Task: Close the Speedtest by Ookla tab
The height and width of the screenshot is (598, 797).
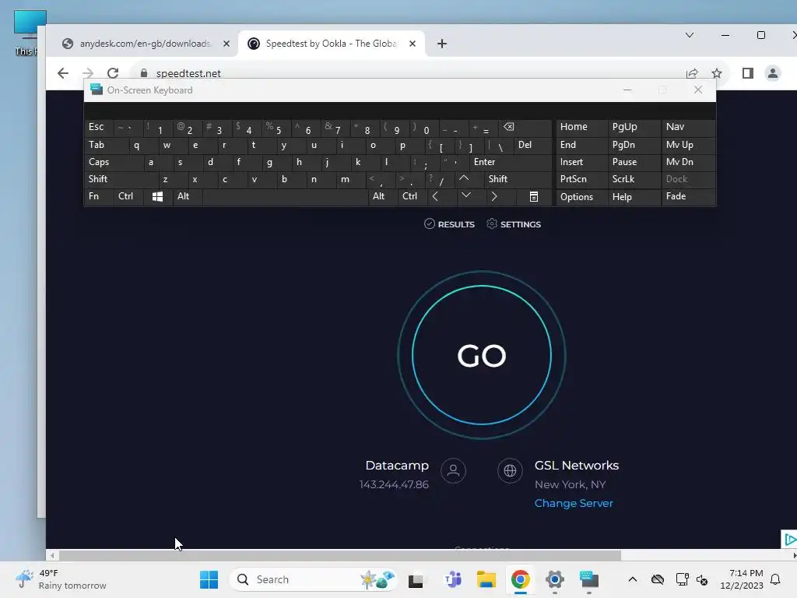Action: point(413,44)
